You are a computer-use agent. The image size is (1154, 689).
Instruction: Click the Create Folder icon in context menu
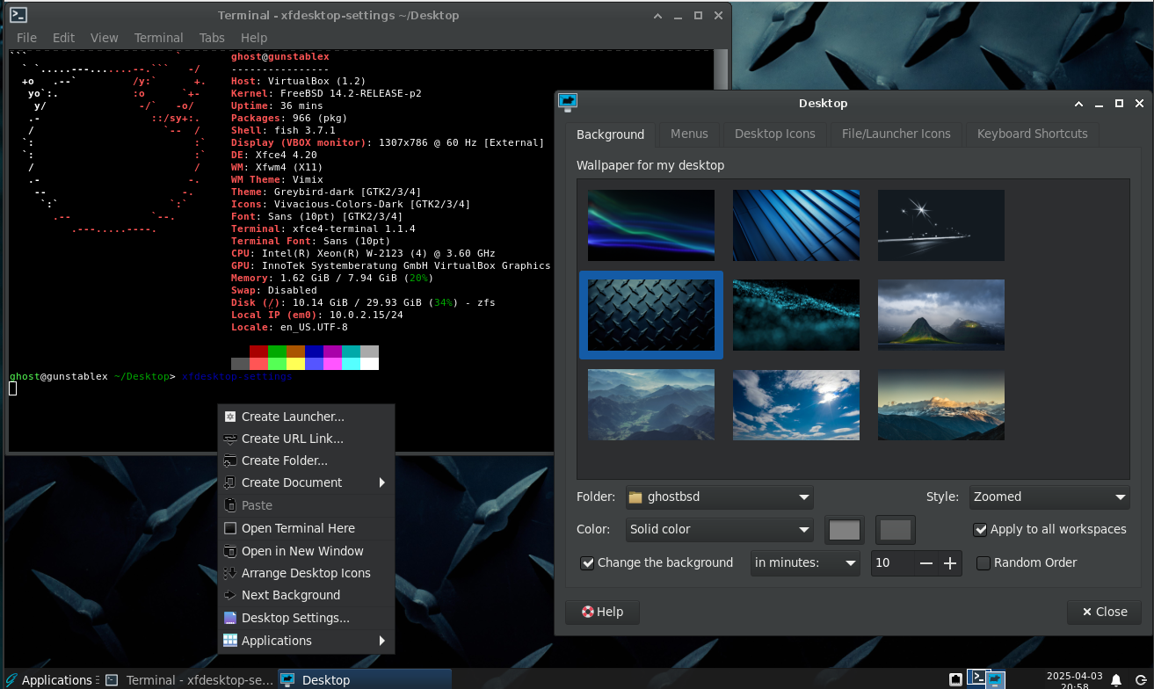coord(230,461)
